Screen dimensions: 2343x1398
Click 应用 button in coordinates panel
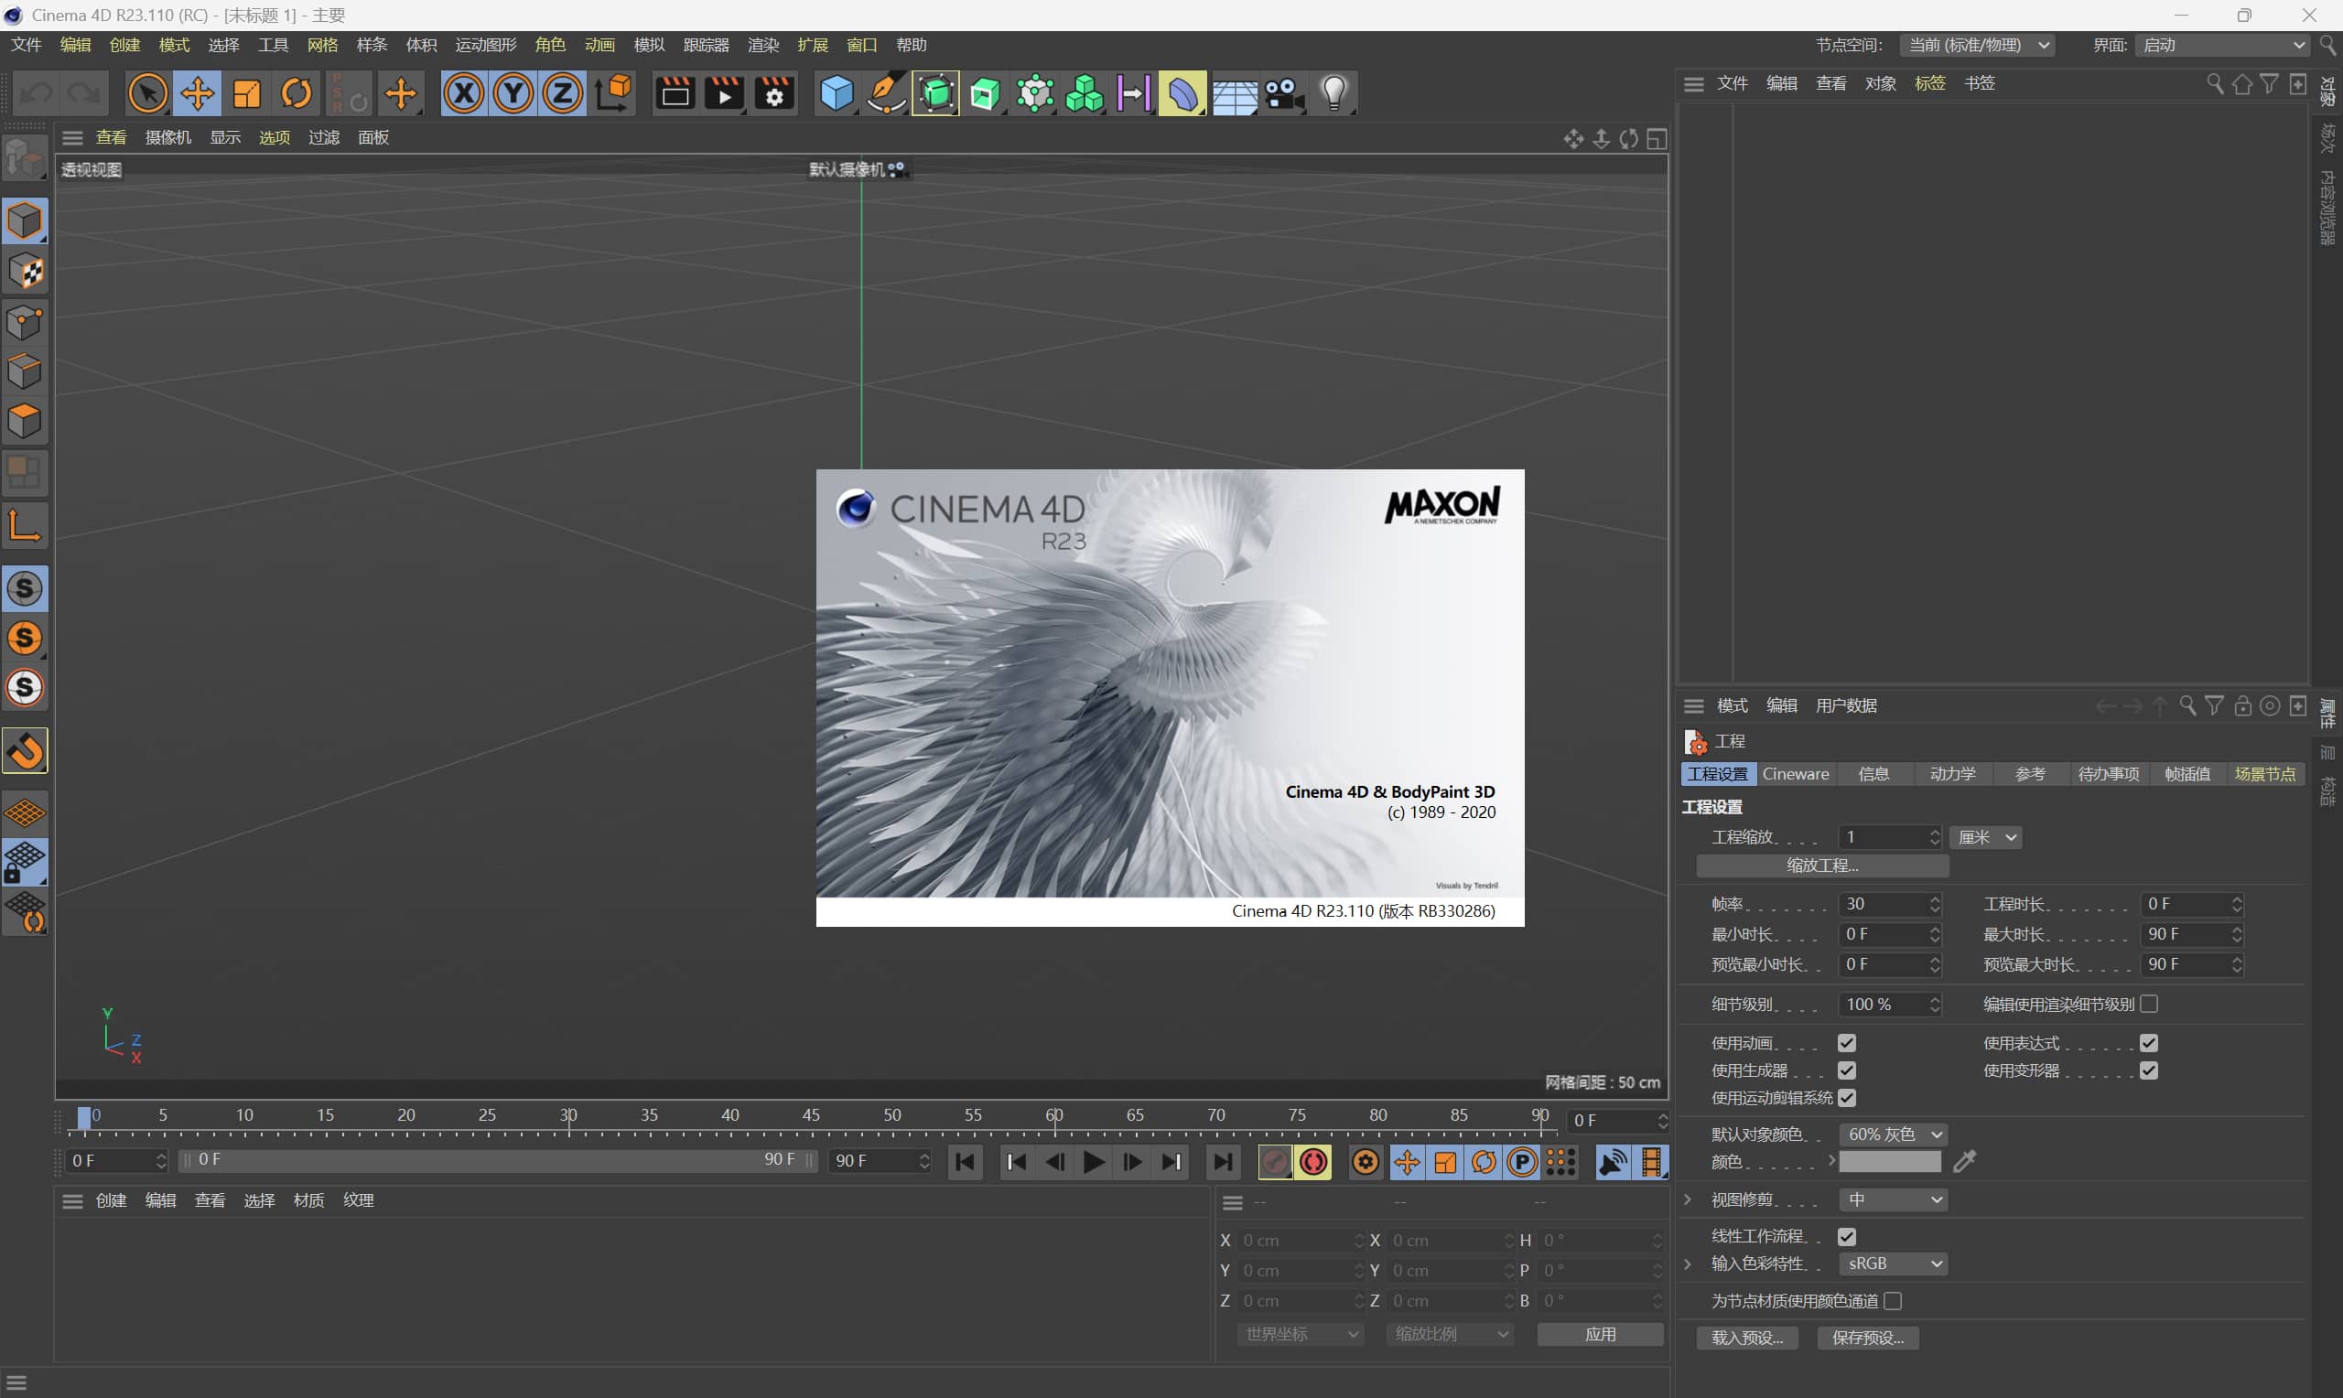pyautogui.click(x=1601, y=1334)
